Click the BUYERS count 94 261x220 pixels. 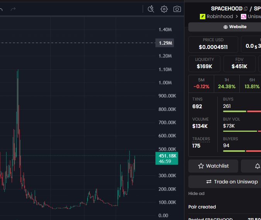pyautogui.click(x=226, y=146)
